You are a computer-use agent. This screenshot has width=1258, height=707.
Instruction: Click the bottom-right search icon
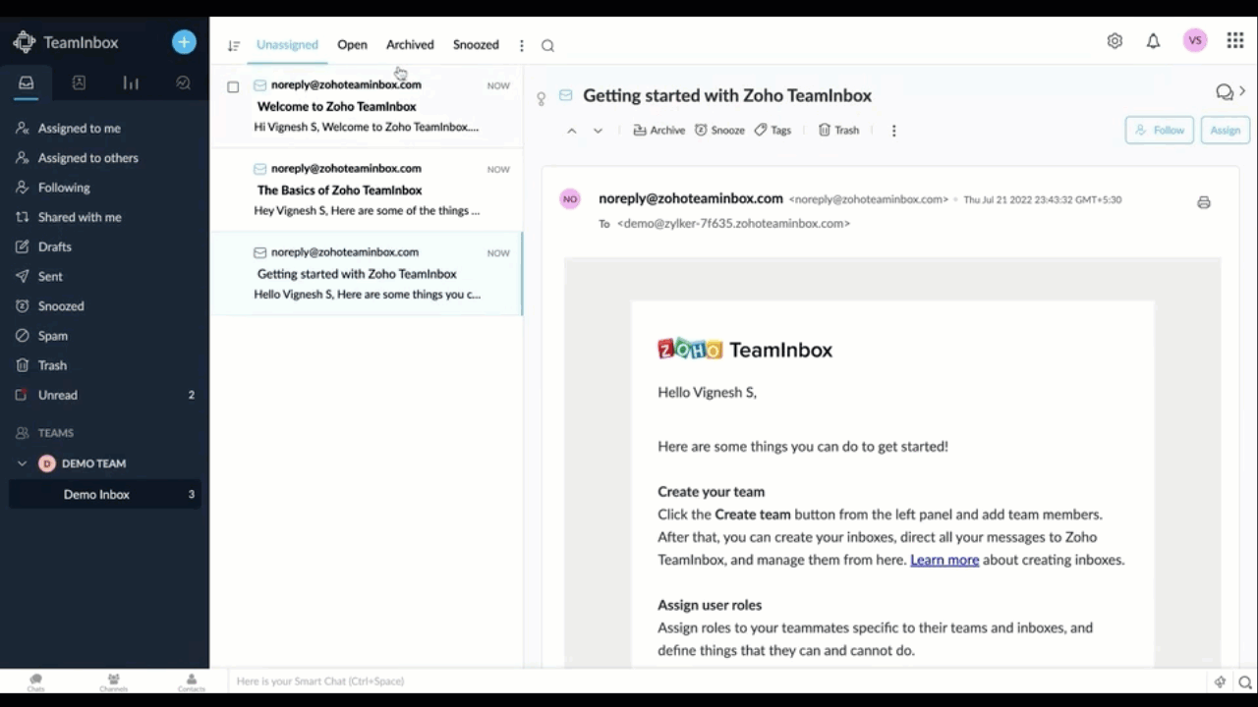click(x=1244, y=682)
